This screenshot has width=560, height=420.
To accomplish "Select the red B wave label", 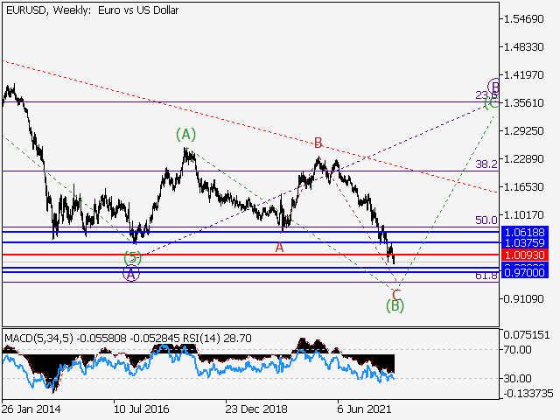I will click(x=318, y=143).
